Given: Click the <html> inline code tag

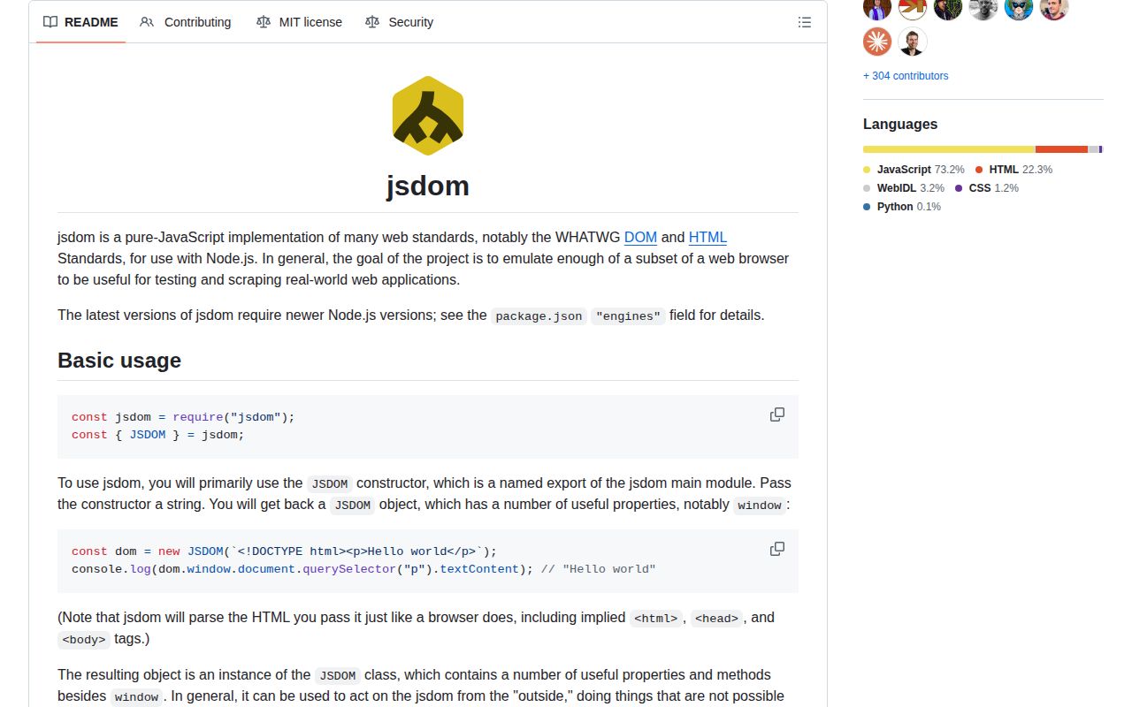Looking at the screenshot, I should coord(656,619).
